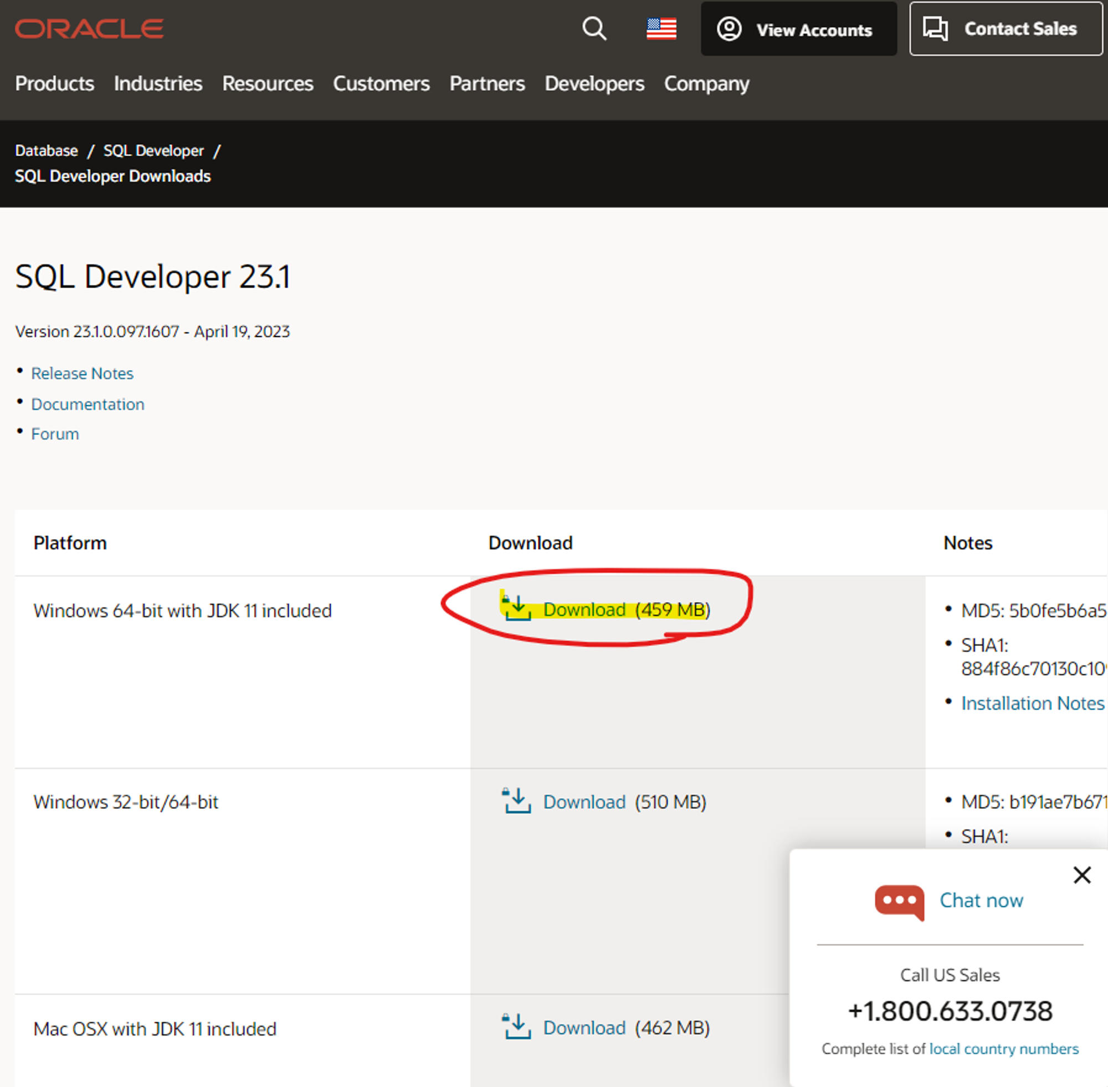Click the search magnifier icon
The image size is (1108, 1087).
[594, 29]
